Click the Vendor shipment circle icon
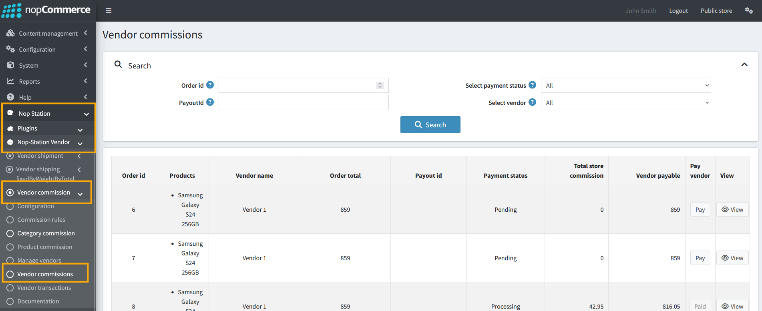The height and width of the screenshot is (311, 762). click(10, 156)
